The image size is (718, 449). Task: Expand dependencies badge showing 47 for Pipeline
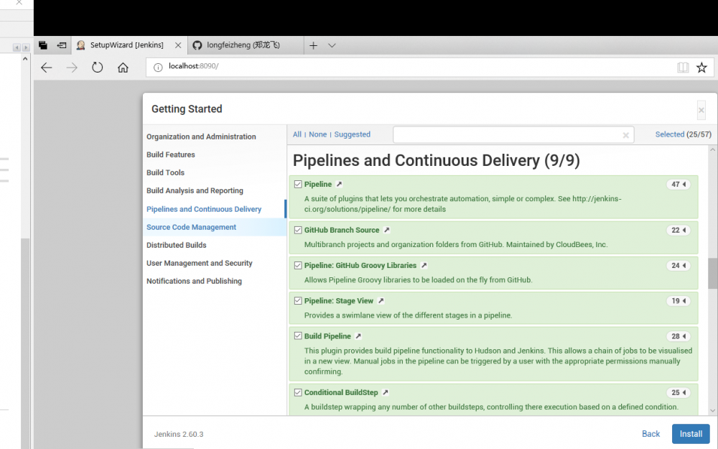click(x=678, y=184)
